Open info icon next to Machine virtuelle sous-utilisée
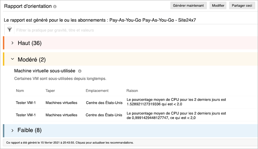 (80, 71)
